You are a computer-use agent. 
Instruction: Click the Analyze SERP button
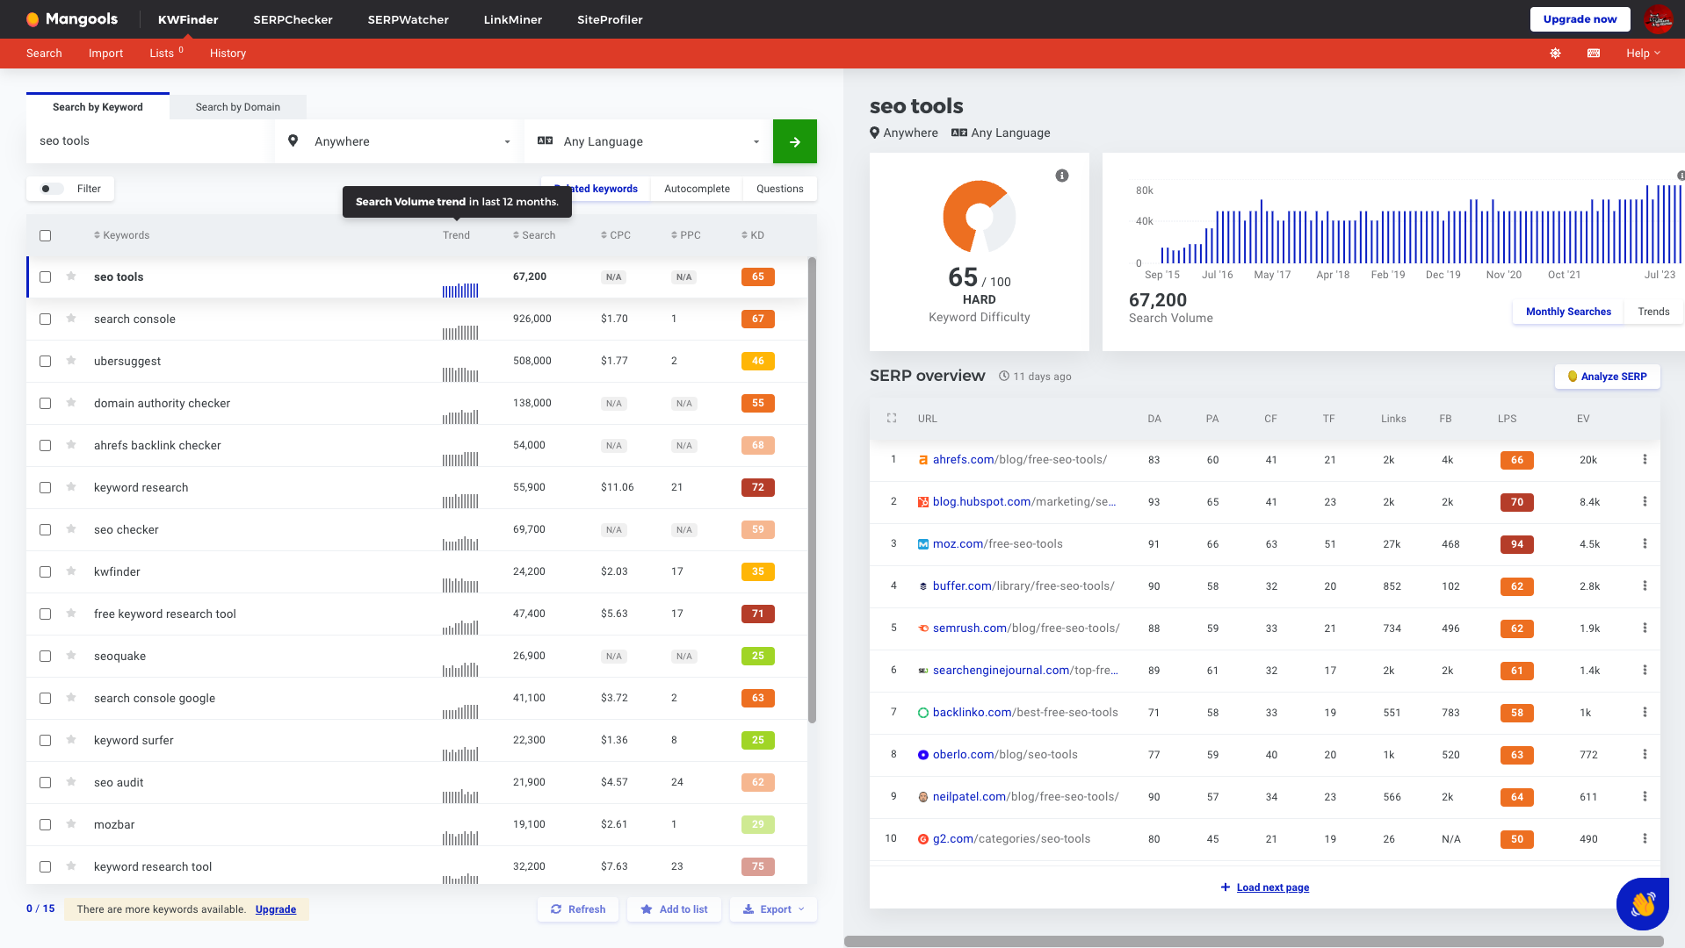pos(1607,376)
